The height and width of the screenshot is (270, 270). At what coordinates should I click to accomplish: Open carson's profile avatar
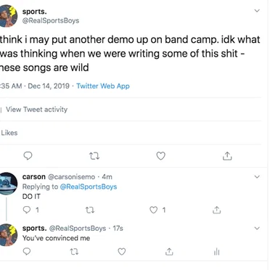click(8, 184)
